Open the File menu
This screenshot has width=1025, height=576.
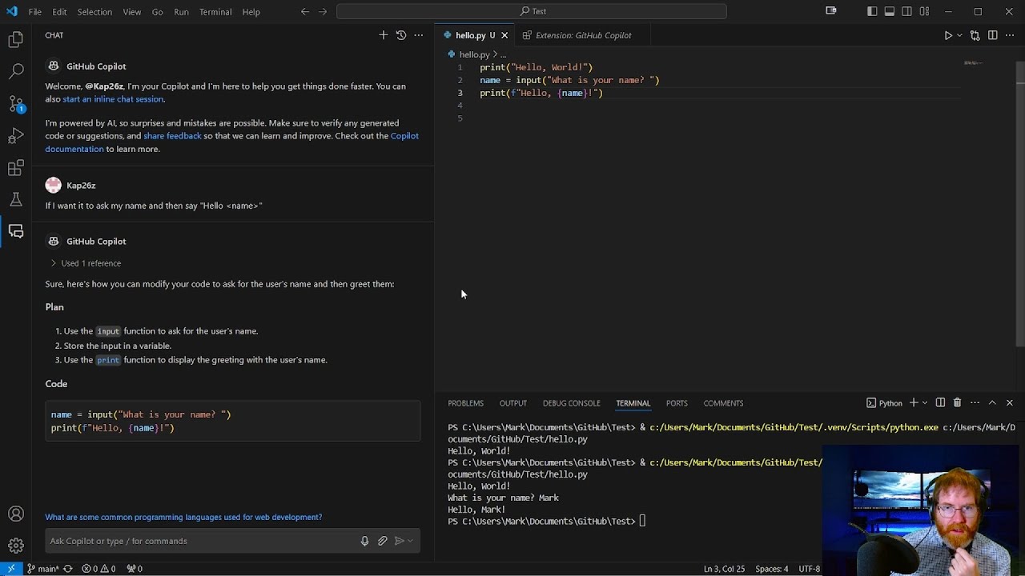click(x=35, y=12)
